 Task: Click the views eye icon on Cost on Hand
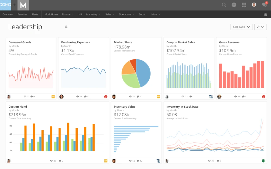[51, 161]
